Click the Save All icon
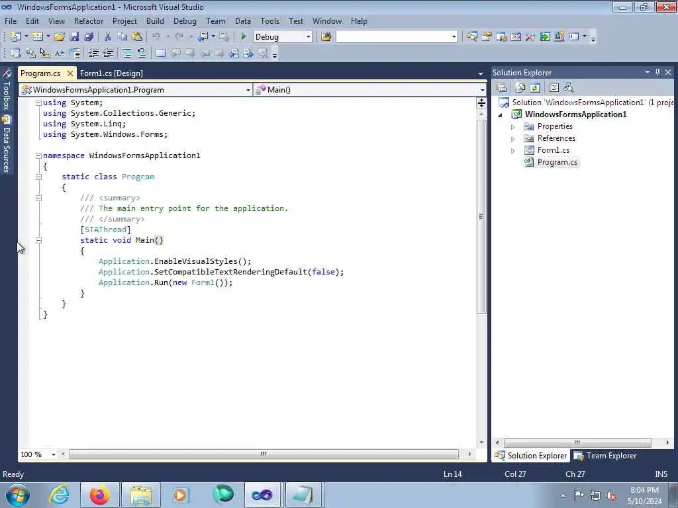 89,37
